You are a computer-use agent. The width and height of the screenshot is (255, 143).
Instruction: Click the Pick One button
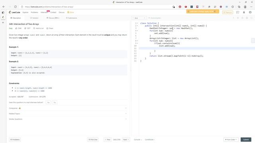point(93,139)
